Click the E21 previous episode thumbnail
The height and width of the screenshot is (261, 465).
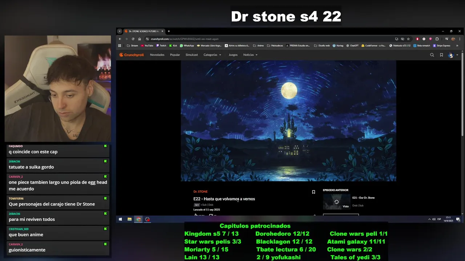click(x=336, y=202)
